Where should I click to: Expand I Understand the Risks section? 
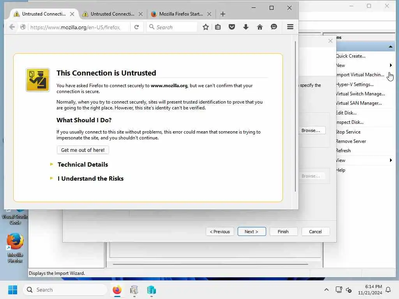pos(90,178)
